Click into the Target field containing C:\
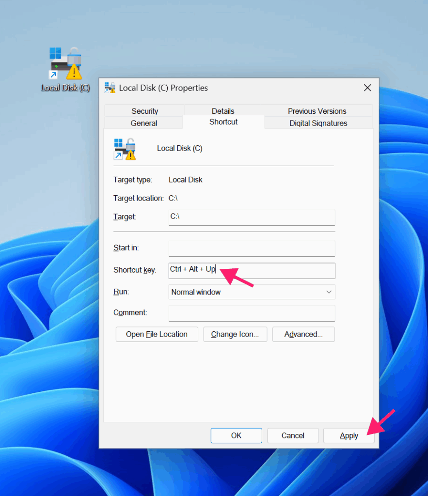 pyautogui.click(x=252, y=217)
